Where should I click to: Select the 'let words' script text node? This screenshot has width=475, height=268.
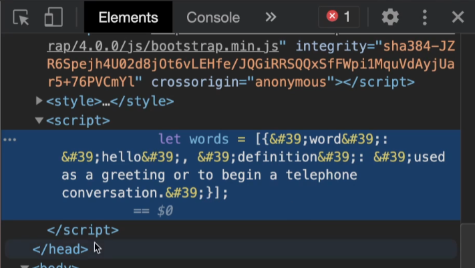231,175
